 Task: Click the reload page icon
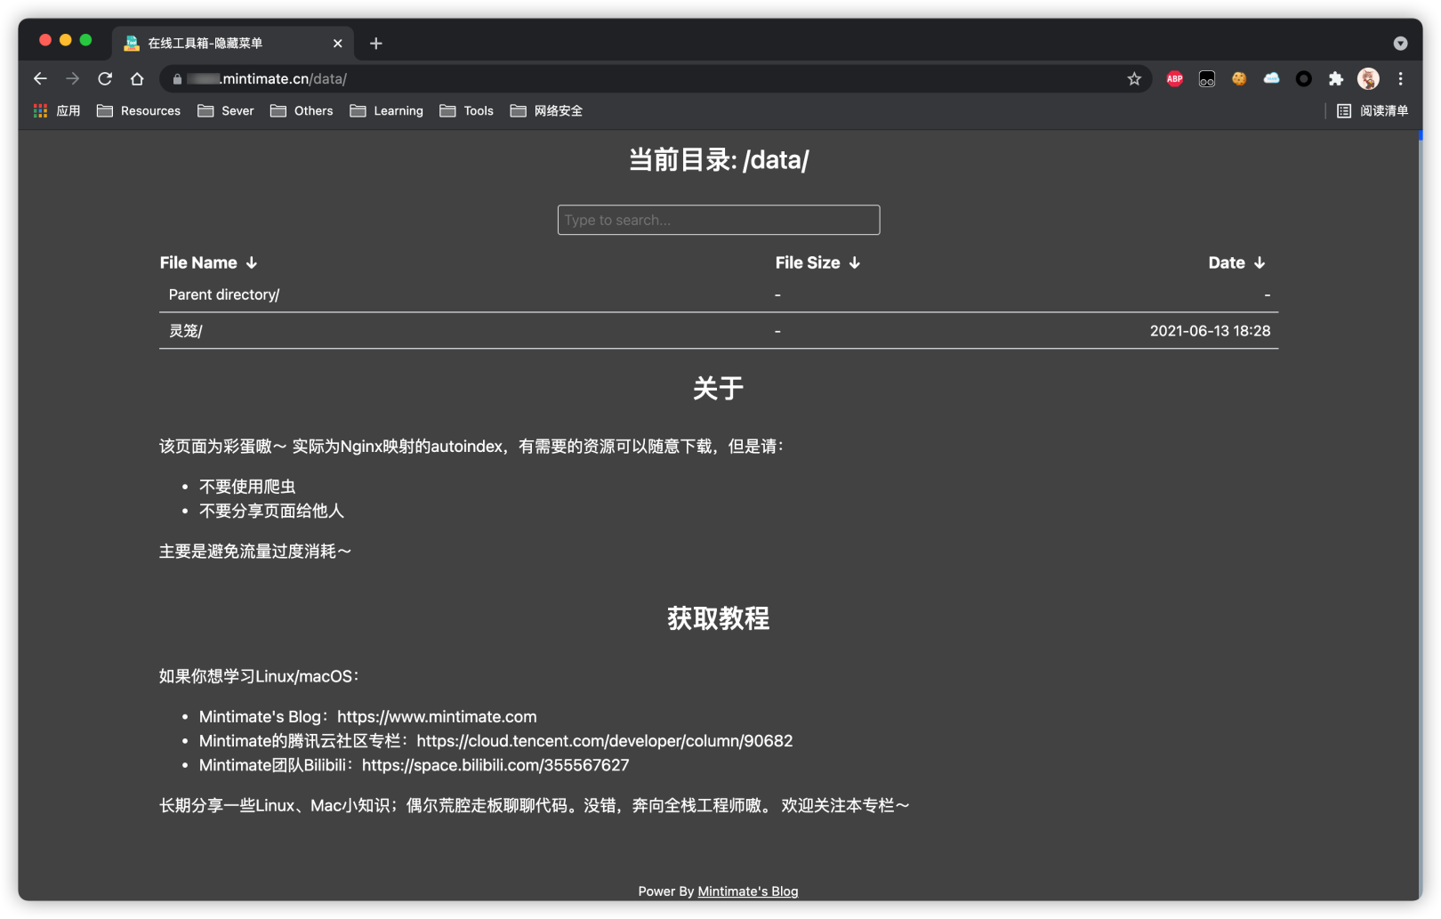coord(104,78)
